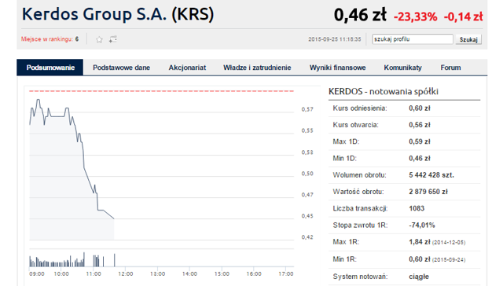Click the Min 1D value 0,46 zł
Viewport: 503px width, 286px height.
[x=419, y=159]
